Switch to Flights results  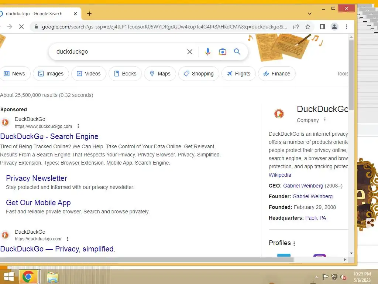(x=239, y=74)
